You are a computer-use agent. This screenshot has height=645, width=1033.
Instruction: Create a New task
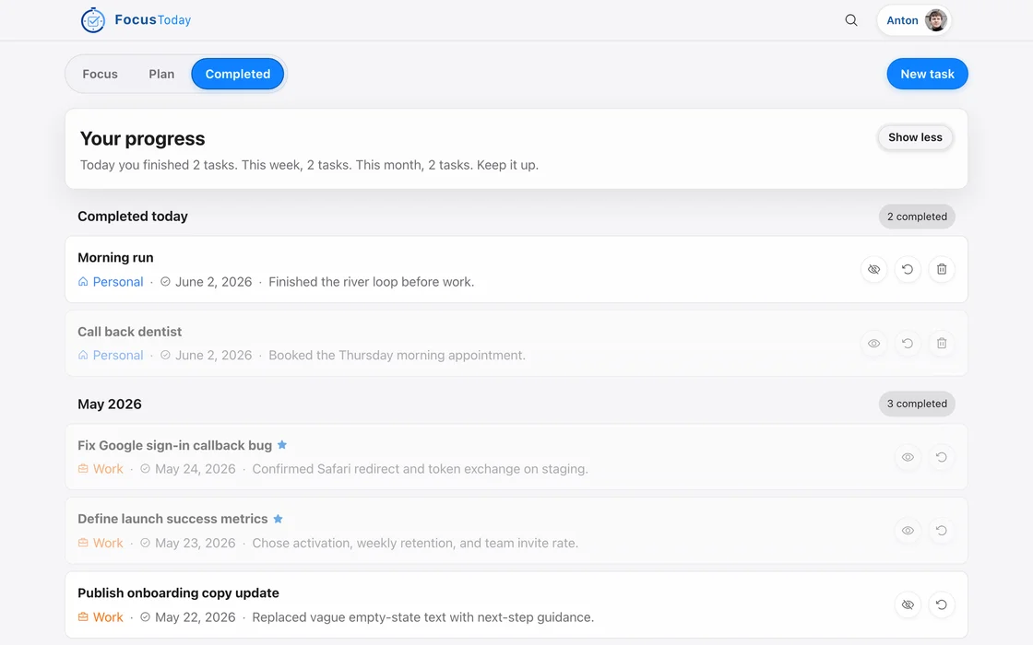coord(927,74)
